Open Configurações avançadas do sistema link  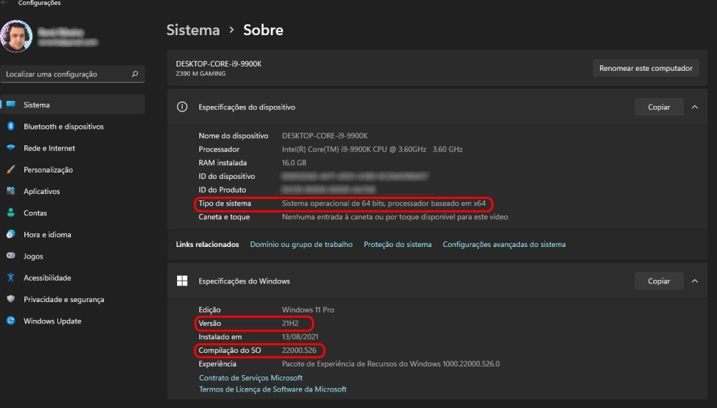[x=504, y=244]
